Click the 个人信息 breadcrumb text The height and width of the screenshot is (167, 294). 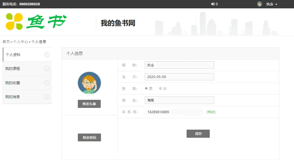[38, 42]
